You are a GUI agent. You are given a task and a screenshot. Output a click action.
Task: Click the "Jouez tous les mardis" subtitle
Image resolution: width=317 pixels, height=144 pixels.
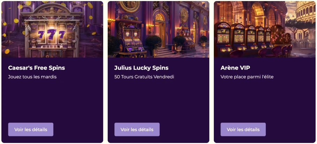pyautogui.click(x=32, y=77)
